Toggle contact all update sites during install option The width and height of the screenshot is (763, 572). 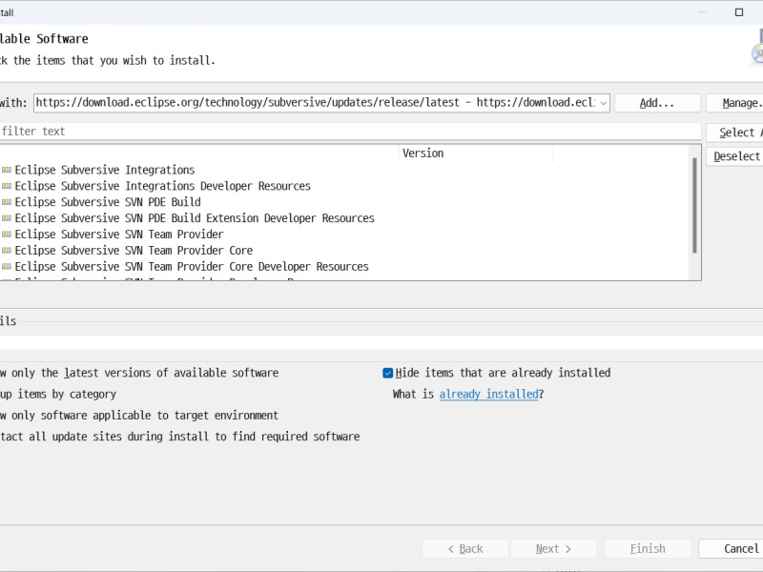pyautogui.click(x=179, y=437)
